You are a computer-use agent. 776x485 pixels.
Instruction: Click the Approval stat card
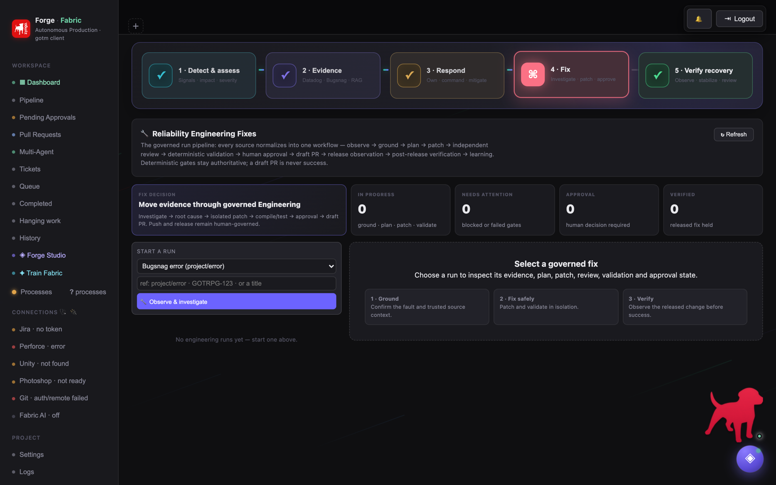click(609, 210)
